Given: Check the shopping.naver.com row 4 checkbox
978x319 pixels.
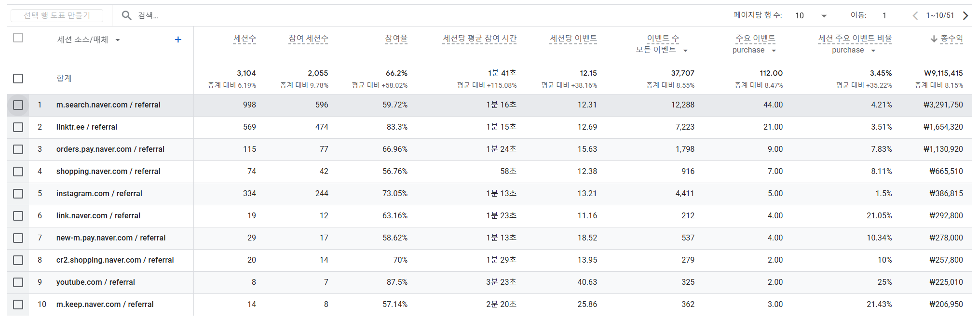Looking at the screenshot, I should (x=18, y=172).
